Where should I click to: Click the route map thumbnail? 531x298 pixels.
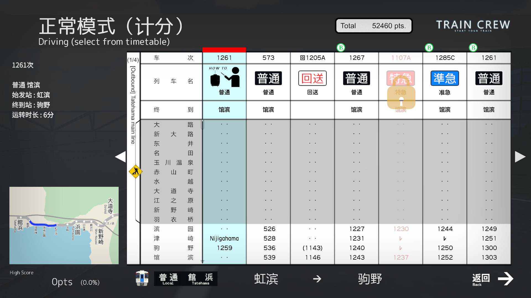64,225
